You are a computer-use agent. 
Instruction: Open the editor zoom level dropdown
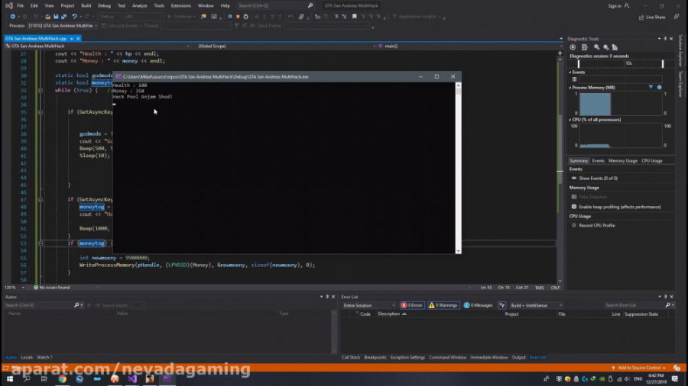click(14, 288)
